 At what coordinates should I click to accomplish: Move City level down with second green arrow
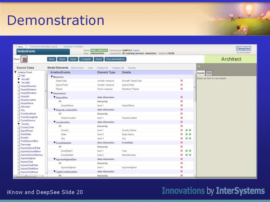(190, 138)
